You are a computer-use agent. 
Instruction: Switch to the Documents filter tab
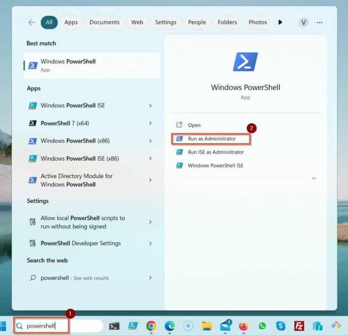pyautogui.click(x=105, y=22)
